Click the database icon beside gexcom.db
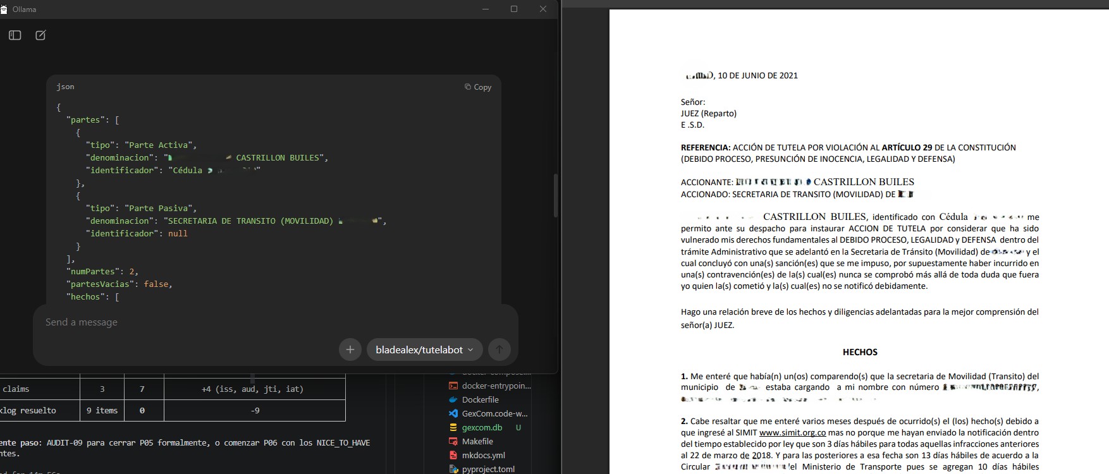 pos(453,427)
